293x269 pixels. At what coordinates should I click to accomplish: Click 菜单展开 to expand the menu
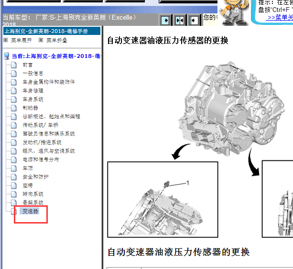click(22, 40)
